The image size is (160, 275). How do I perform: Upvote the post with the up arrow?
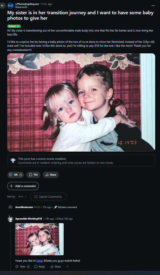coord(10,175)
